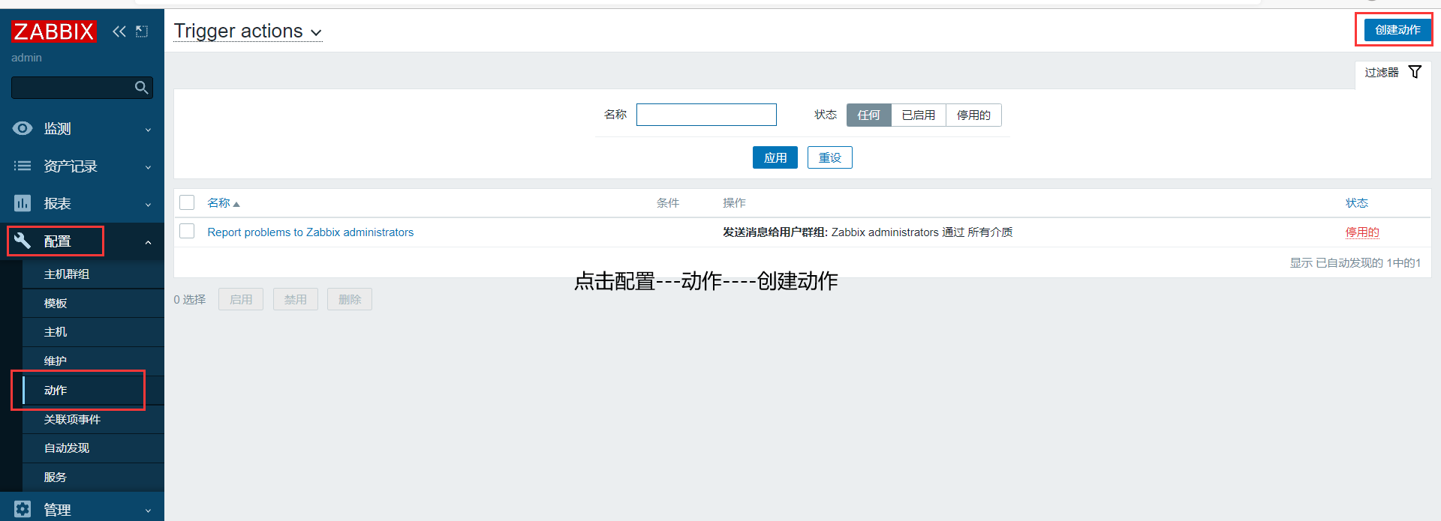Open 维护 submenu item
Screen dimensions: 1441x521
(x=93, y=361)
